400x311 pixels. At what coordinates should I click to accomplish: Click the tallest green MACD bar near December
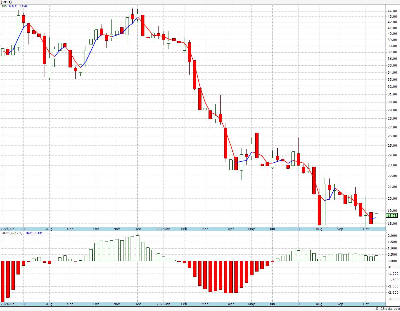pyautogui.click(x=138, y=248)
